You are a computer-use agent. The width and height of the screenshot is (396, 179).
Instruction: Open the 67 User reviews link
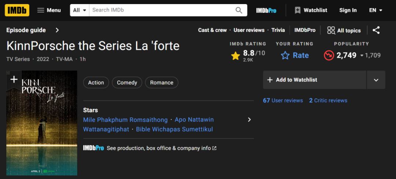click(x=283, y=101)
